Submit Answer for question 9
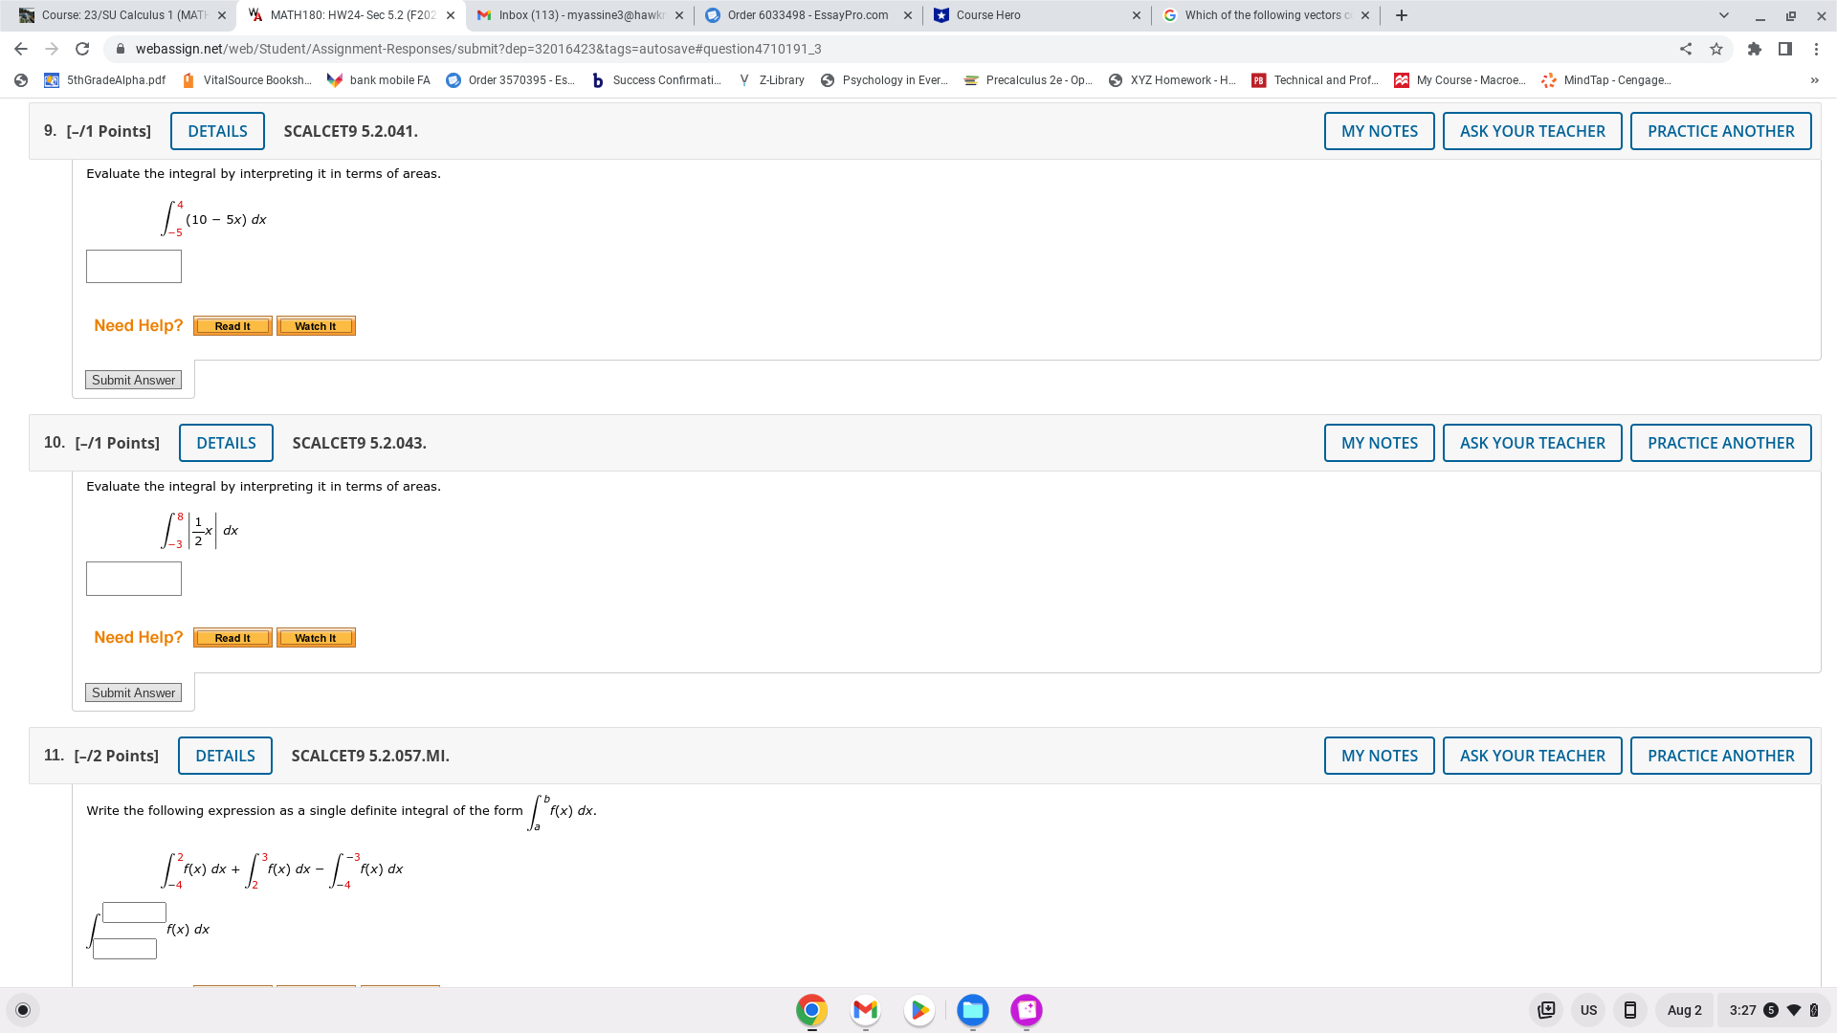 133,380
